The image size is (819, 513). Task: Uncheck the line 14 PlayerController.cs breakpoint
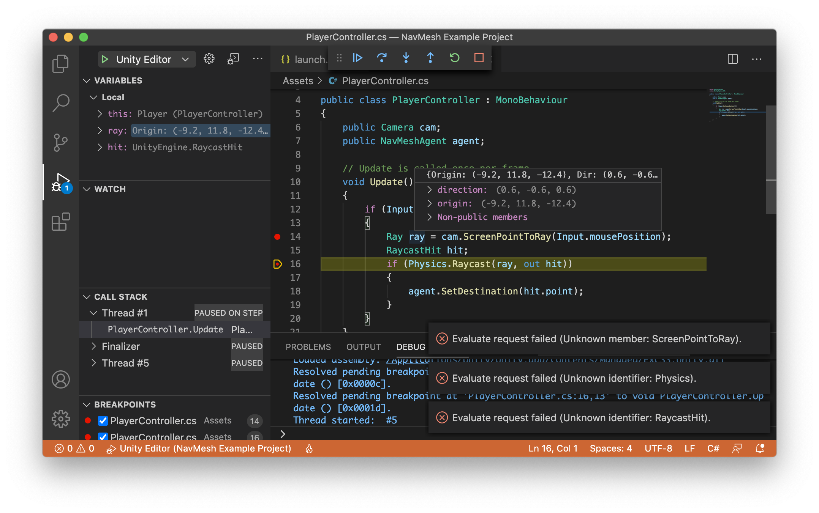pos(103,420)
